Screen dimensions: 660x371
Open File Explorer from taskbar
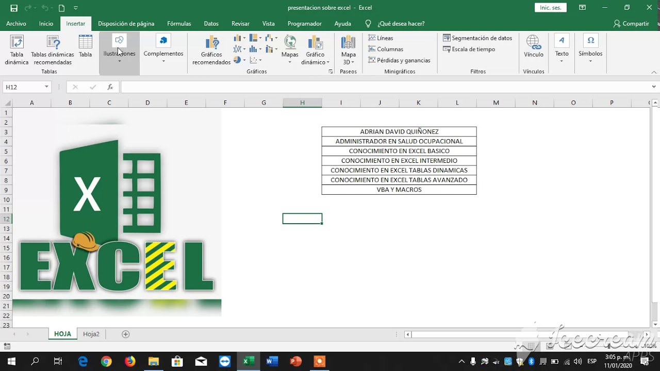(154, 361)
